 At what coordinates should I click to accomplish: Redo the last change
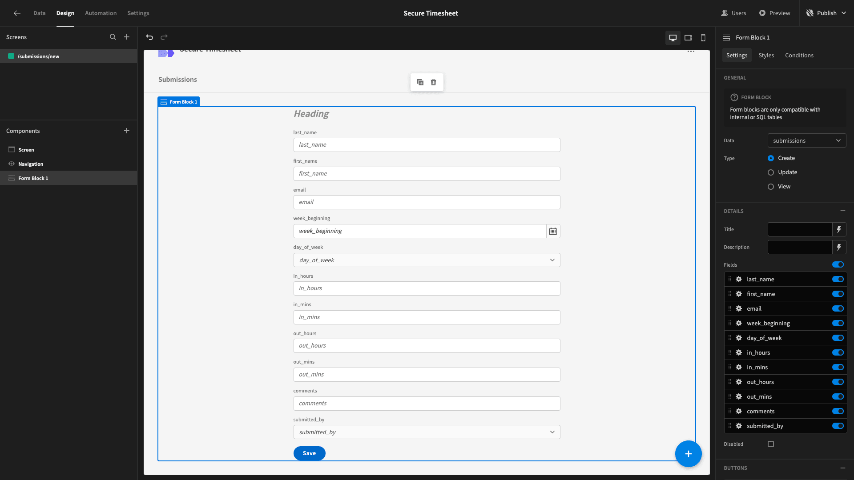[x=164, y=37]
